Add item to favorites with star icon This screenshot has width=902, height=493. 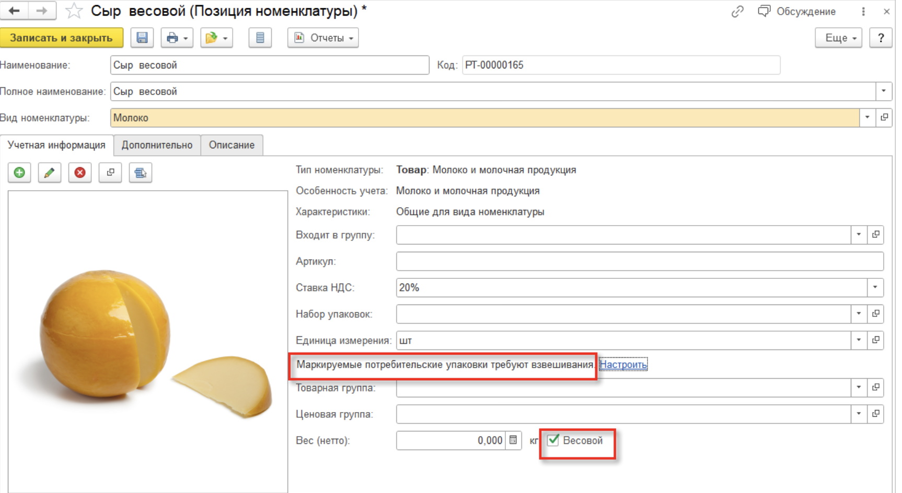74,11
